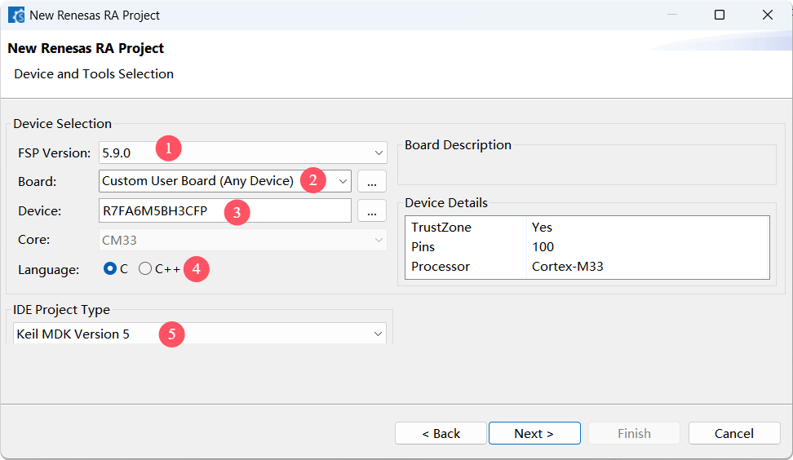This screenshot has height=460, width=793.
Task: Select the TrustZone row in Device Details
Action: point(587,227)
